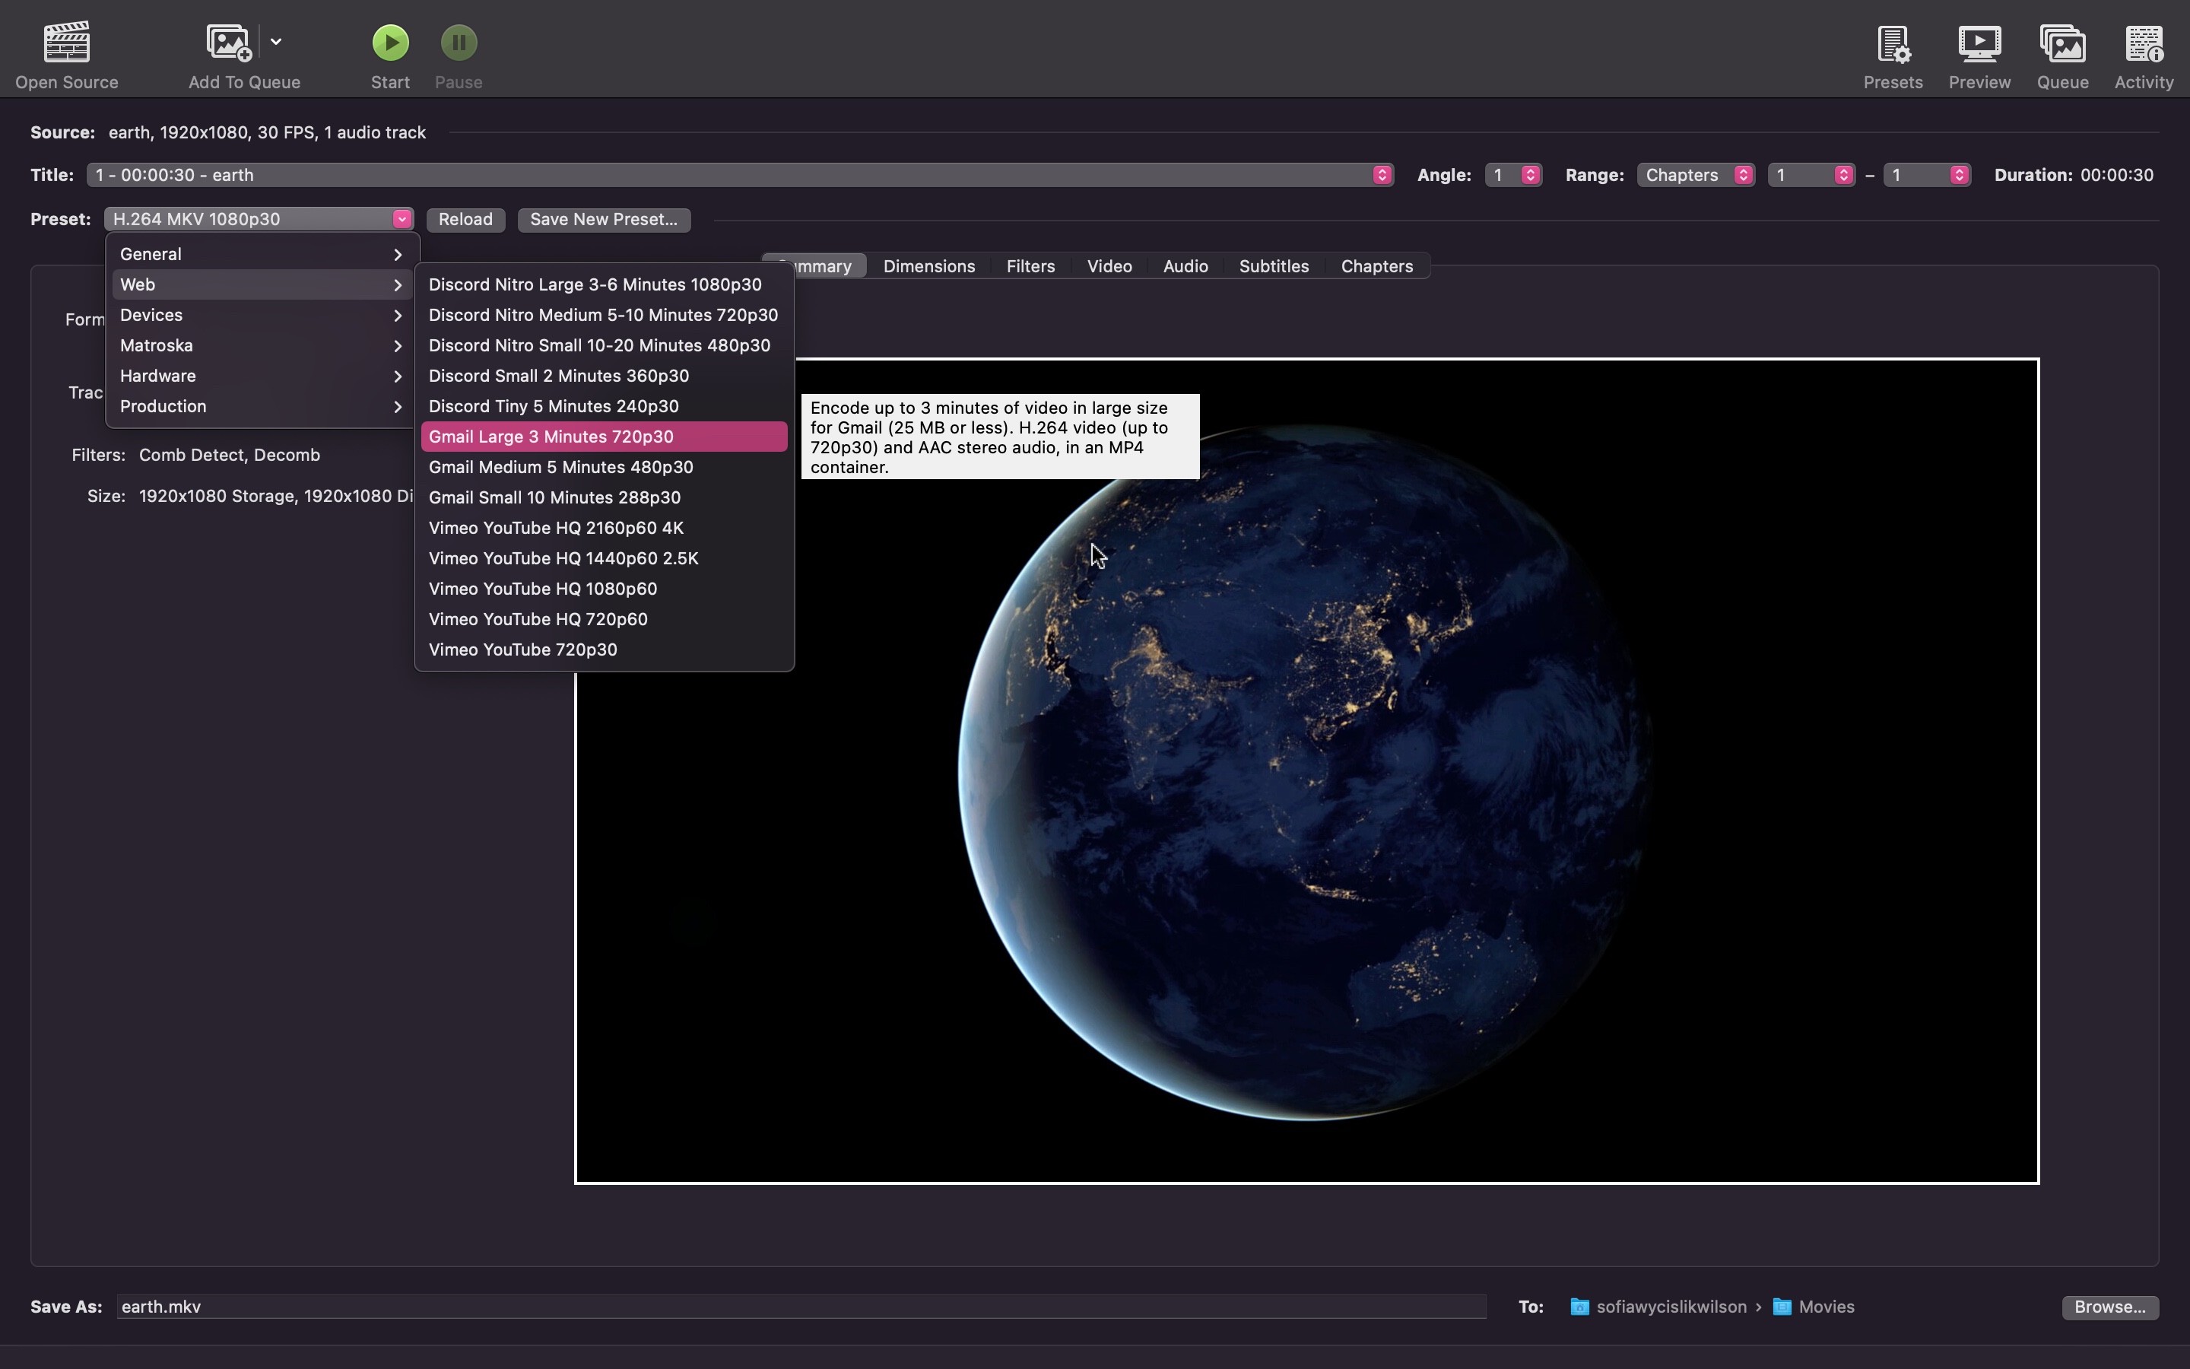Click the Add To Queue icon
This screenshot has height=1369, width=2190.
[229, 43]
